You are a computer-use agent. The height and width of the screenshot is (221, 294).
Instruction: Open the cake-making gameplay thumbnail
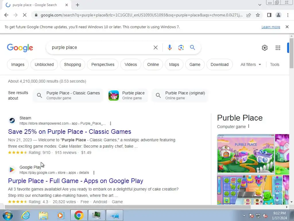click(250, 190)
